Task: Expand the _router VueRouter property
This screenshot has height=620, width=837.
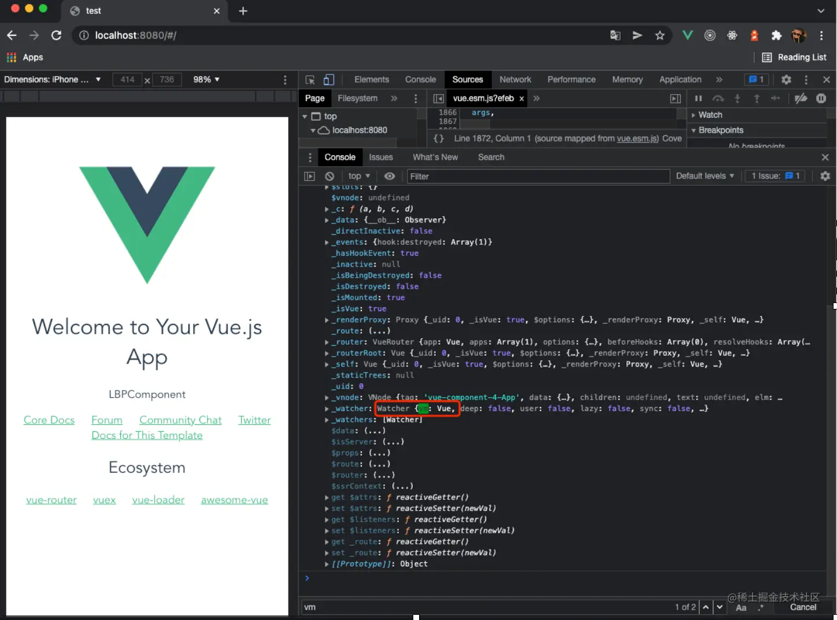Action: click(x=327, y=342)
